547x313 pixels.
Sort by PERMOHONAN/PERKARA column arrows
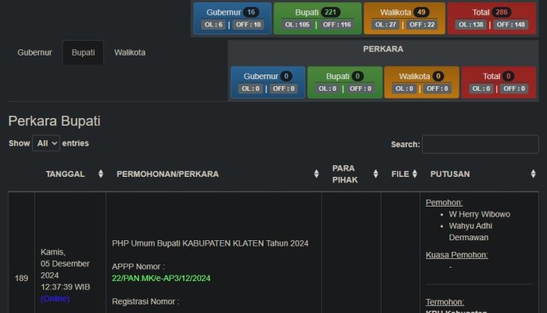(316, 174)
